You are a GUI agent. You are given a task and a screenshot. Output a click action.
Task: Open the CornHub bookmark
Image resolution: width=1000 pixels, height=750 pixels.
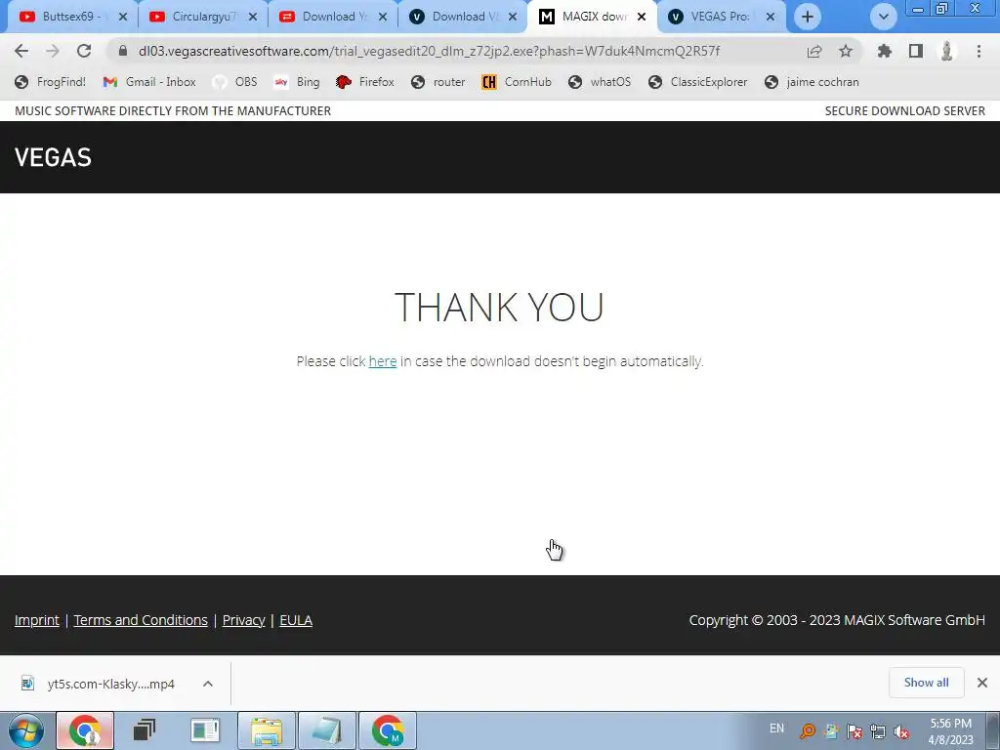click(x=517, y=82)
